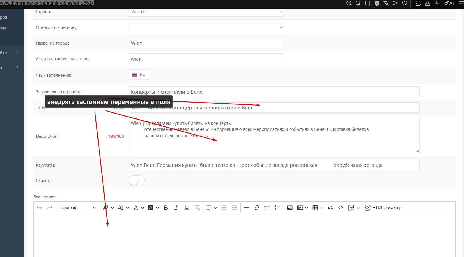Viewport: 464px width, 257px height.
Task: Click the Keywords input field
Action: 274,165
